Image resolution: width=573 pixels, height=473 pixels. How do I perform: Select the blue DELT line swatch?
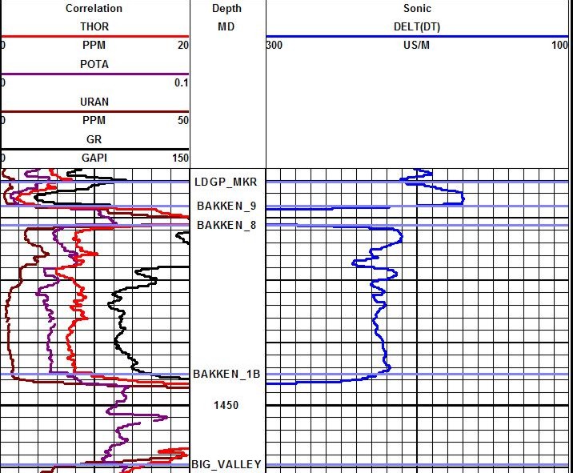click(417, 37)
